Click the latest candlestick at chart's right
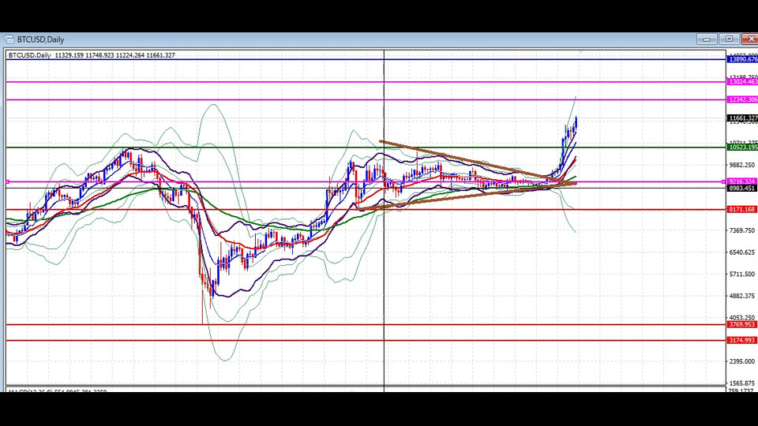 576,122
